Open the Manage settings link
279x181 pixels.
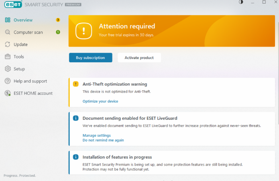pos(96,135)
